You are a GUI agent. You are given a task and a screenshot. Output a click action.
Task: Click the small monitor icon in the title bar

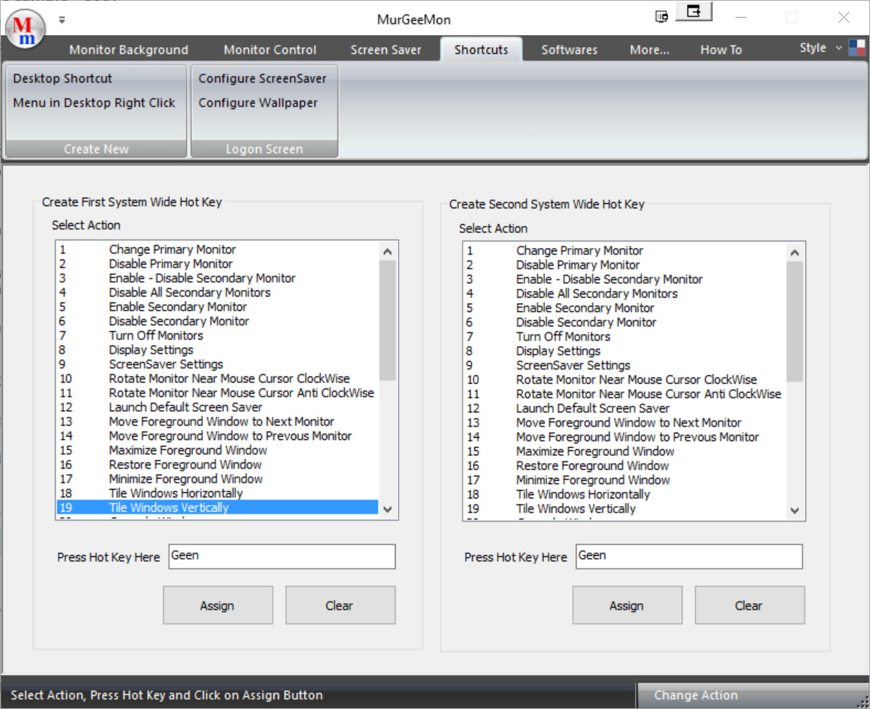[x=660, y=15]
